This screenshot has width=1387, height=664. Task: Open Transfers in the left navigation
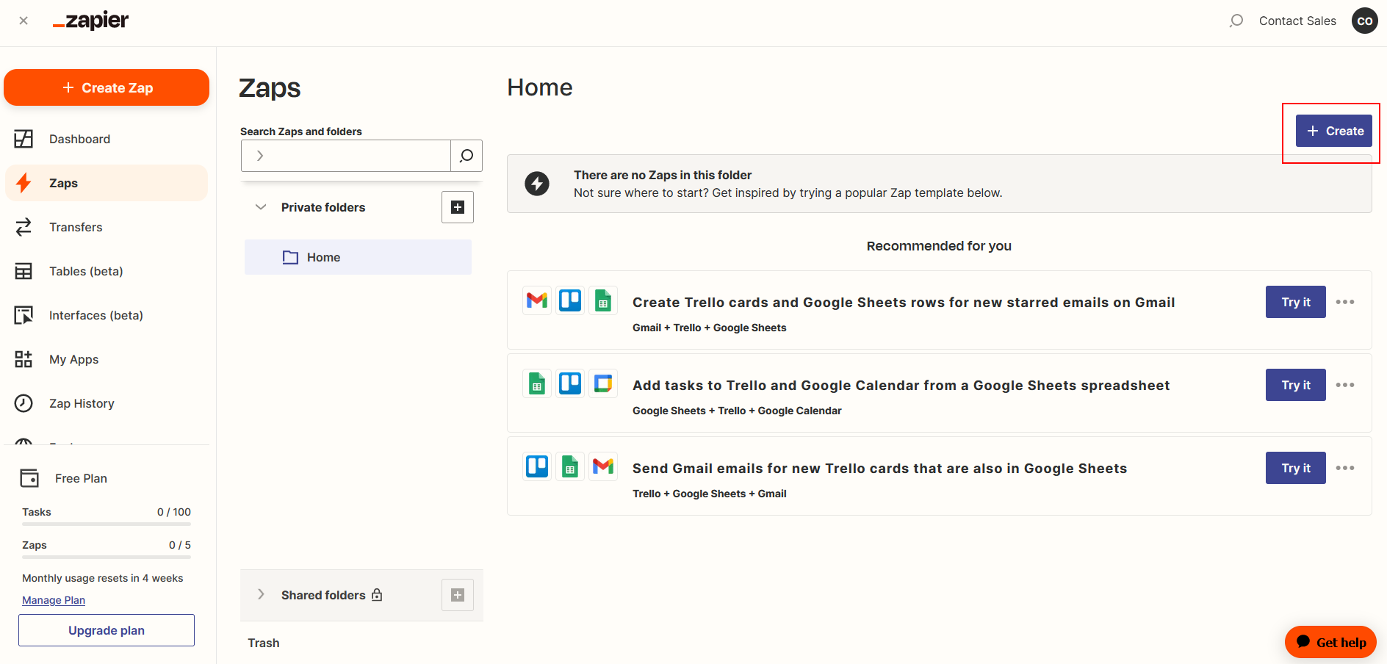[76, 227]
